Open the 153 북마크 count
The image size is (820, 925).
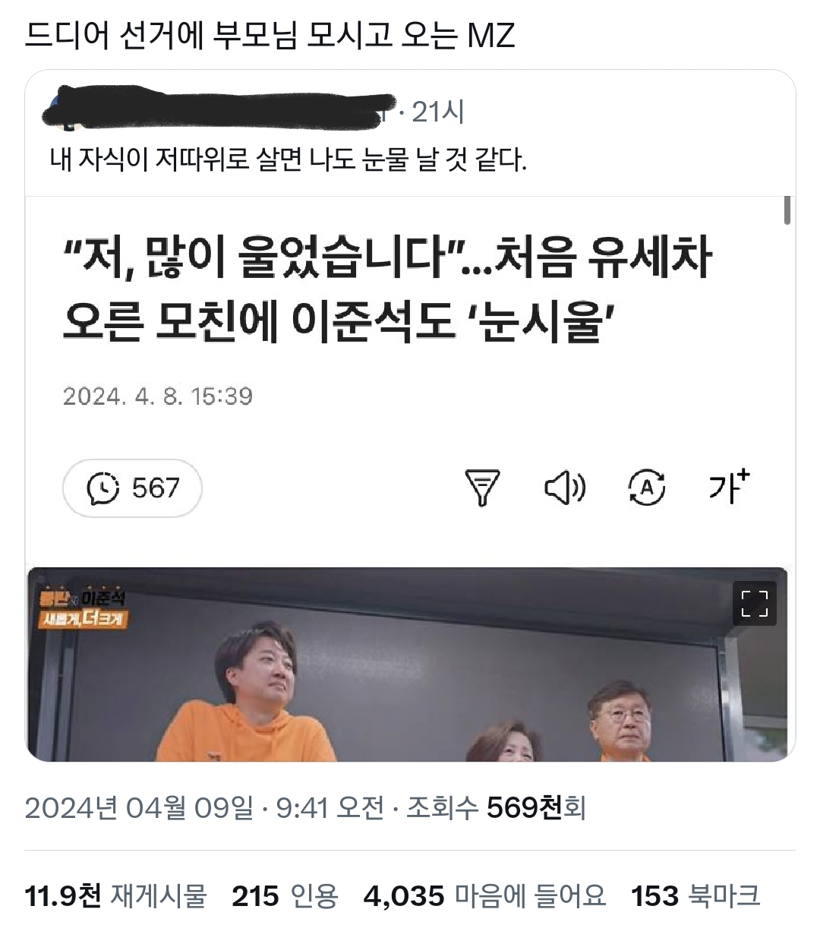pyautogui.click(x=695, y=896)
